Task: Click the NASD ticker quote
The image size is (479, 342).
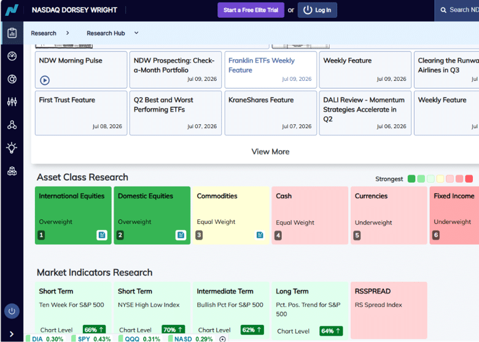Action: [190, 339]
